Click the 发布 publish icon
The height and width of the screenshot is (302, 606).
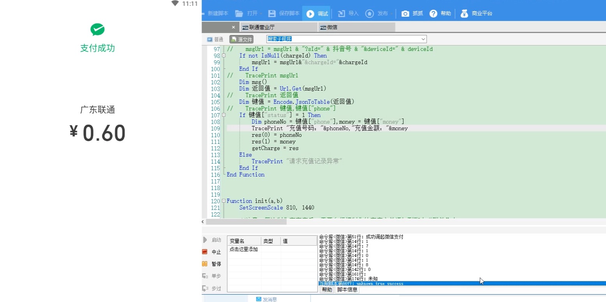pos(369,14)
